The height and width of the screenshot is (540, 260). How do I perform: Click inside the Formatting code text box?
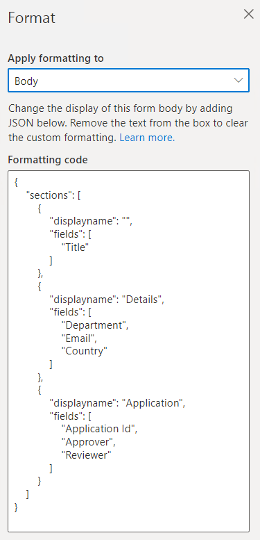click(128, 351)
